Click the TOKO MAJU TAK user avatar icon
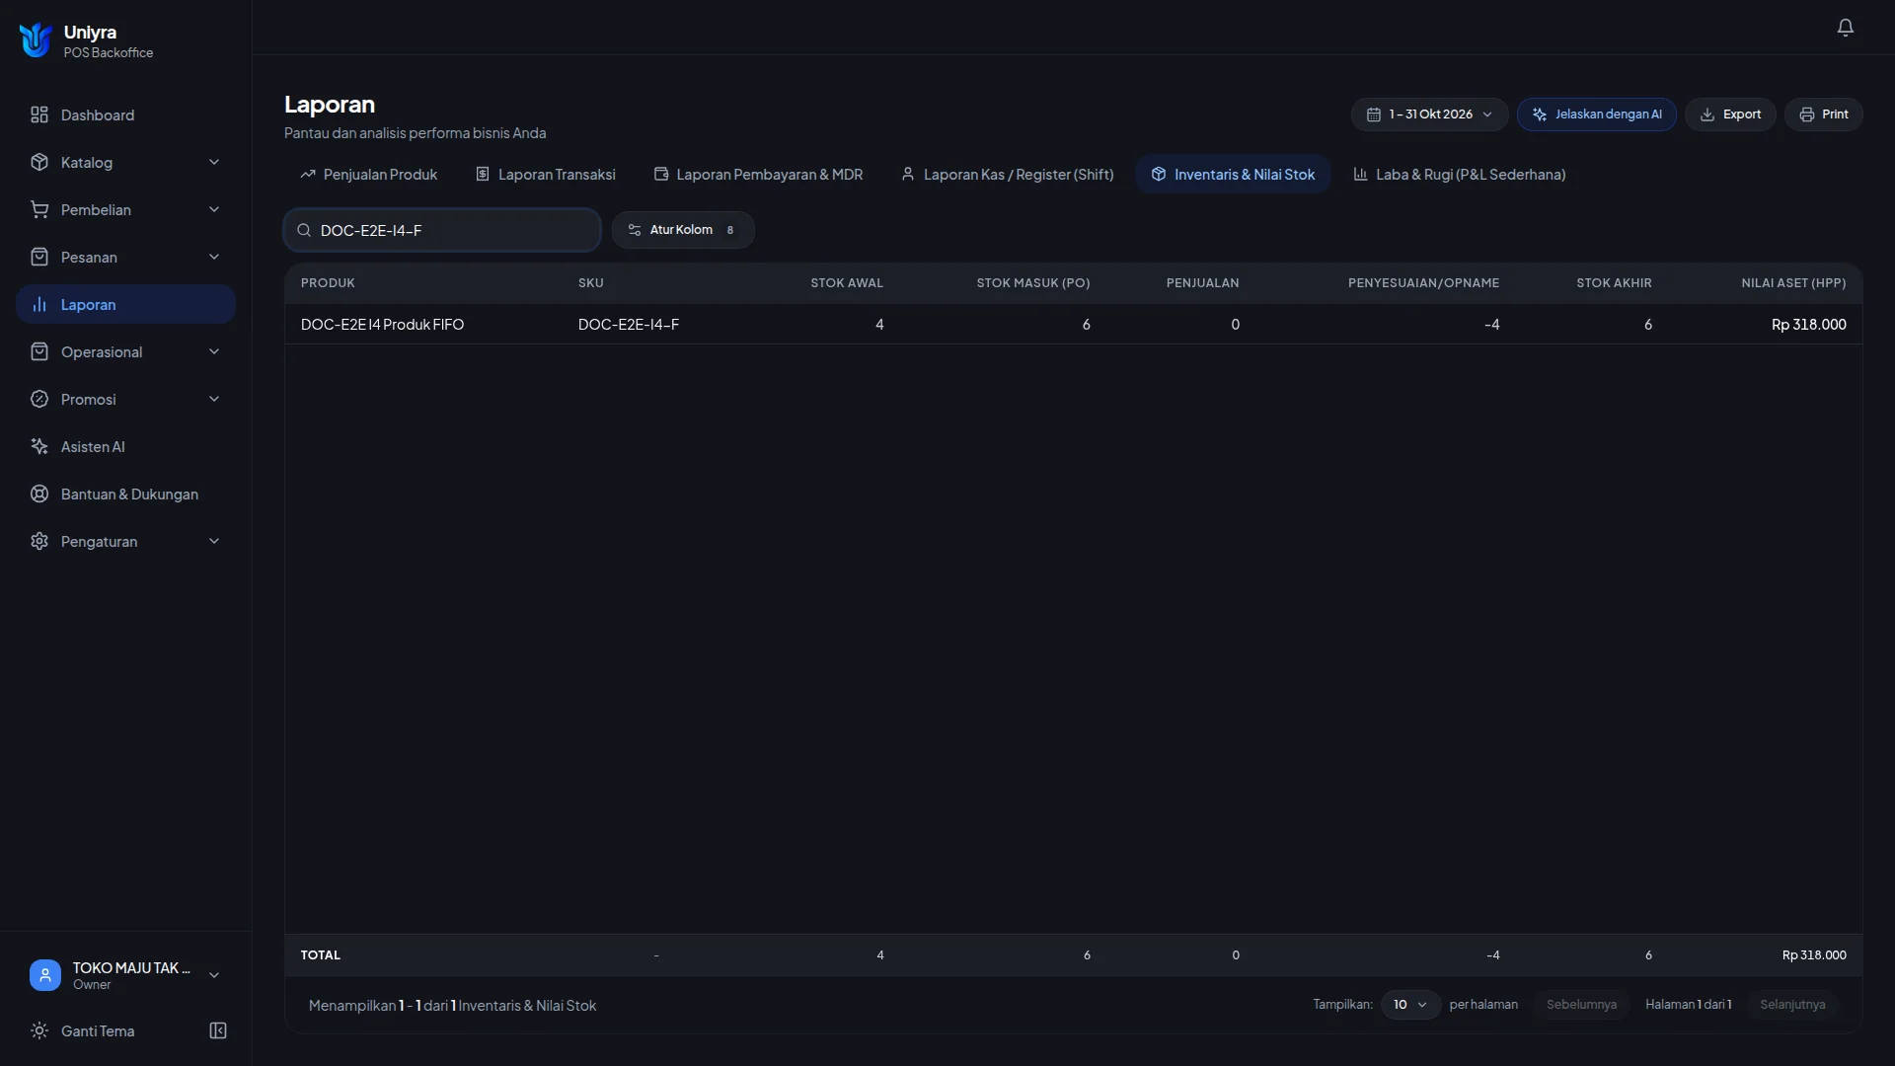Viewport: 1895px width, 1066px height. tap(44, 975)
